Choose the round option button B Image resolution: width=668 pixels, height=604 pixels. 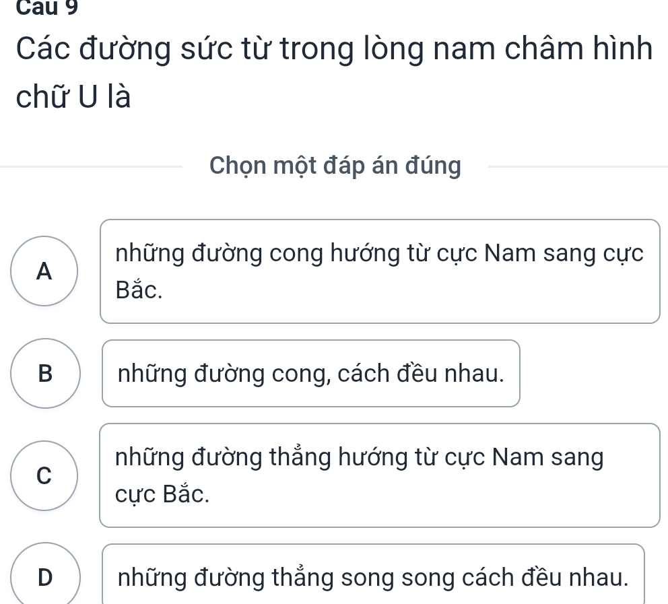(x=44, y=373)
